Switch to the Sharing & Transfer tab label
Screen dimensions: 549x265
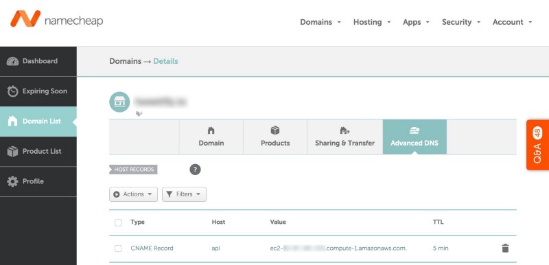coord(345,143)
